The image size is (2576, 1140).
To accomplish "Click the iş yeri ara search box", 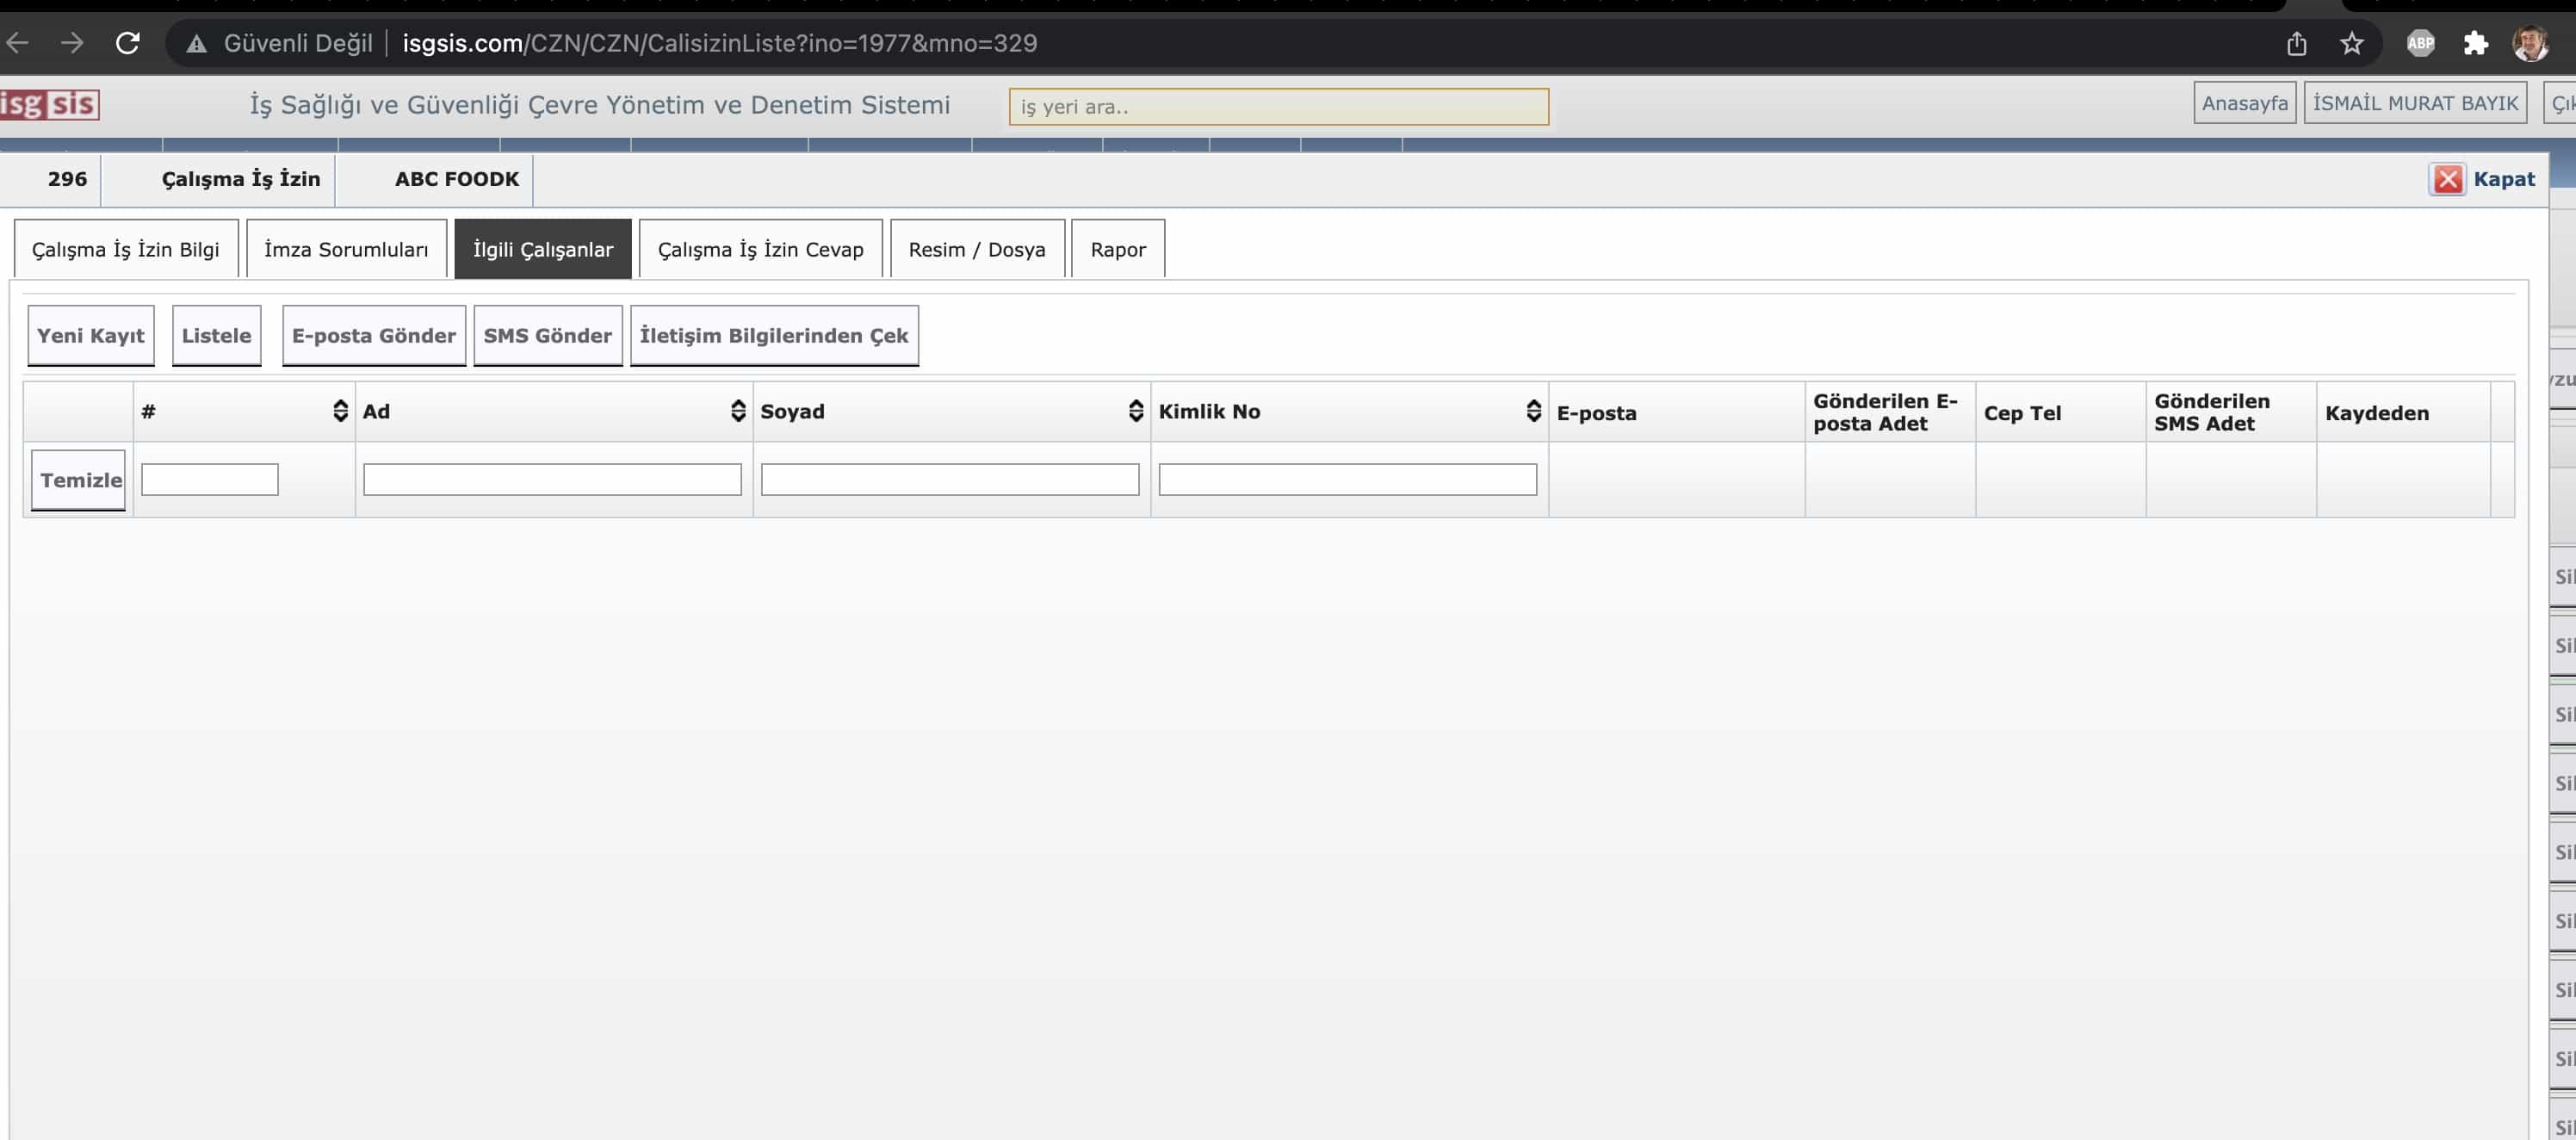I will coord(1278,107).
